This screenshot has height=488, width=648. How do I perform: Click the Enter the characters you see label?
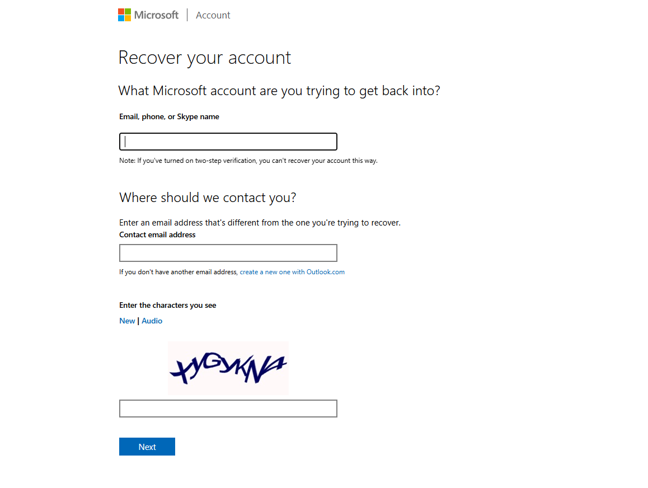[x=168, y=306]
